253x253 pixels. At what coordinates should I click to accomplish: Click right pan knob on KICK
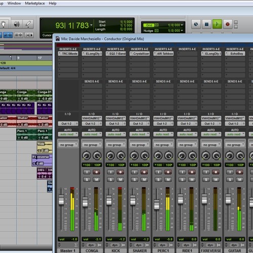point(121,156)
